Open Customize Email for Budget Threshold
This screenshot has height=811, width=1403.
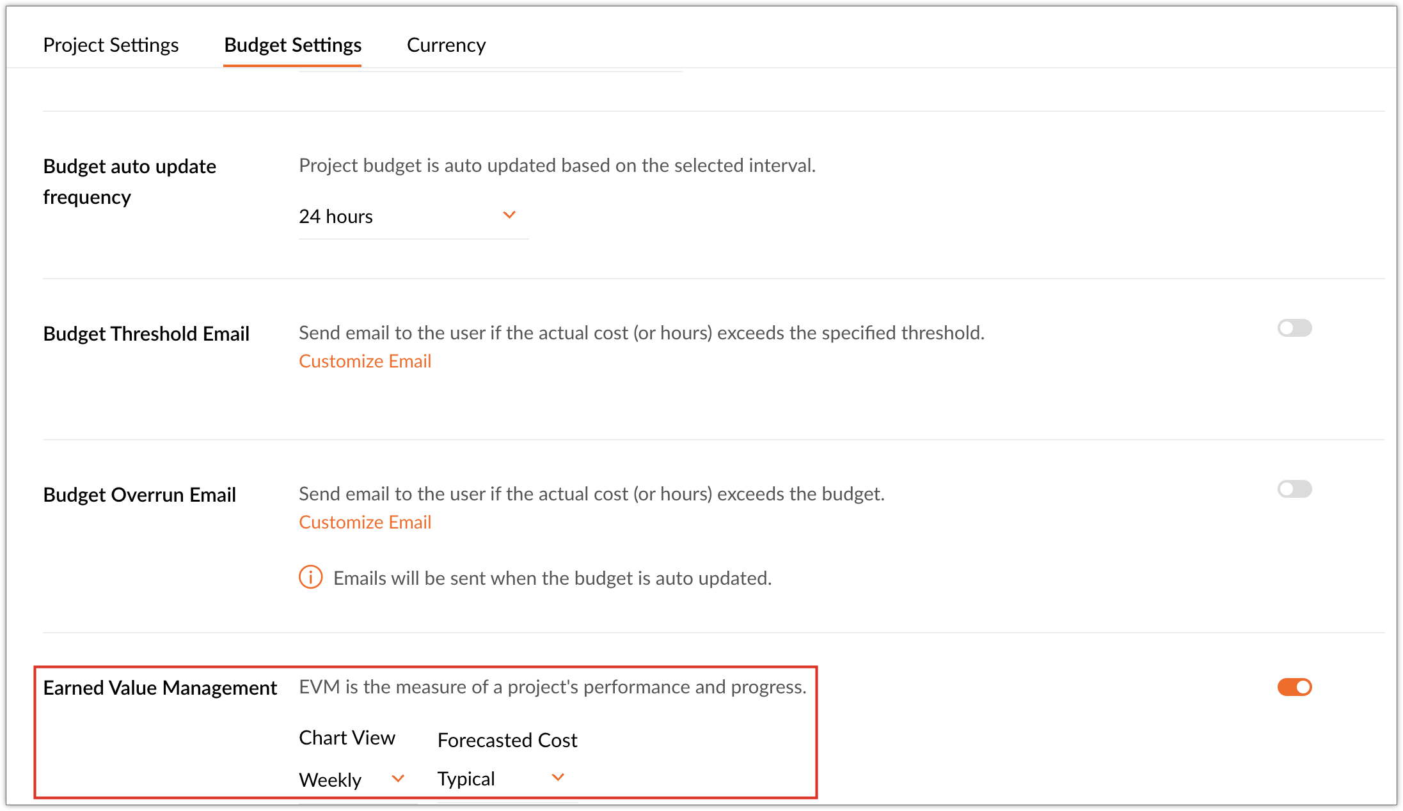365,361
